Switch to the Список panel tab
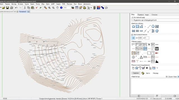Screen dimensions: 179x100 (154, 15)
